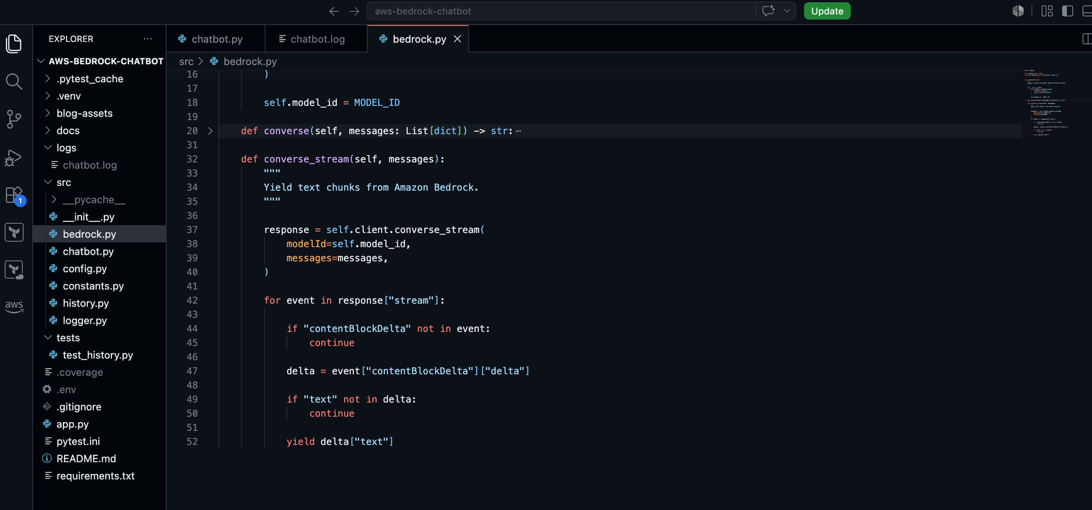The image size is (1092, 510).
Task: Click the bedrock.py breadcrumb segment
Action: point(250,62)
